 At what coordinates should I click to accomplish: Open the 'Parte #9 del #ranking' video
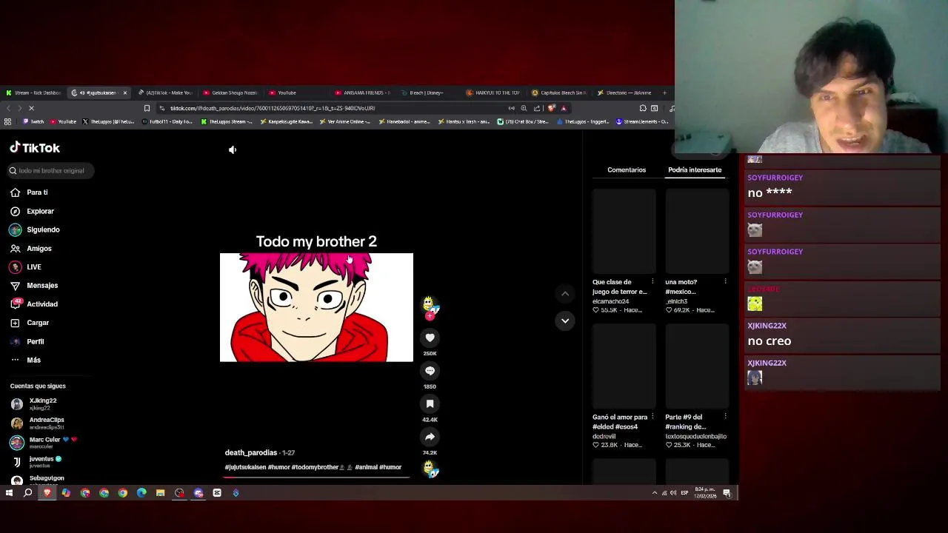[697, 366]
